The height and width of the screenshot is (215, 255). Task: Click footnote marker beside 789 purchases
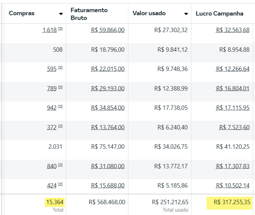click(x=60, y=88)
